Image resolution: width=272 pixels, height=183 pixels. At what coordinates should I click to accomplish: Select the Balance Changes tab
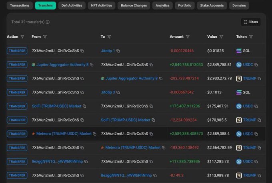134,5
